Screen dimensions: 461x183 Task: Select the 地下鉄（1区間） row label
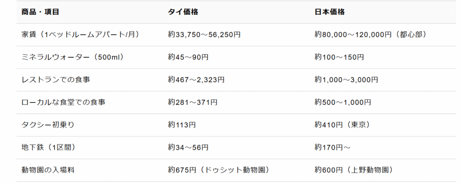(x=49, y=147)
